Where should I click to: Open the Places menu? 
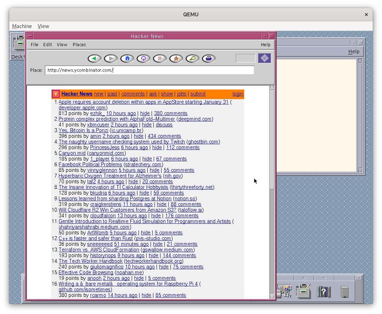click(x=79, y=45)
